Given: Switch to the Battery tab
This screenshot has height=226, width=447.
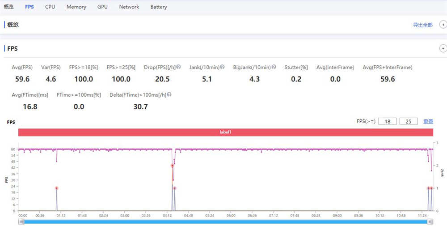Looking at the screenshot, I should click(x=159, y=7).
